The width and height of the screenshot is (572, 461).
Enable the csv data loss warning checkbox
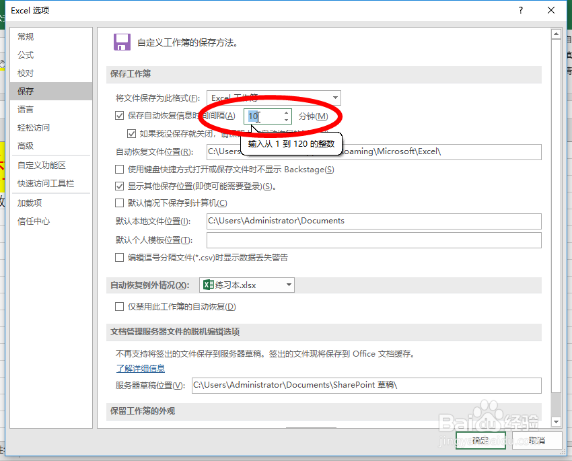point(119,258)
